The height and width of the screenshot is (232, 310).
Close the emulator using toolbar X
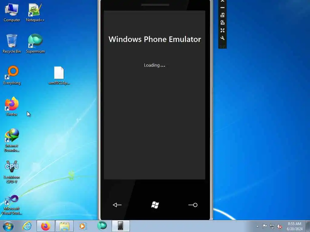pos(223,1)
